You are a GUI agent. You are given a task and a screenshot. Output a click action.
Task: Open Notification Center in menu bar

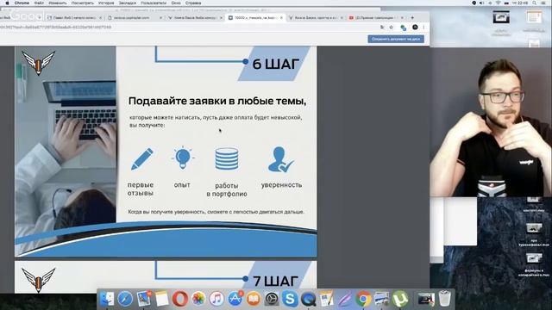543,3
